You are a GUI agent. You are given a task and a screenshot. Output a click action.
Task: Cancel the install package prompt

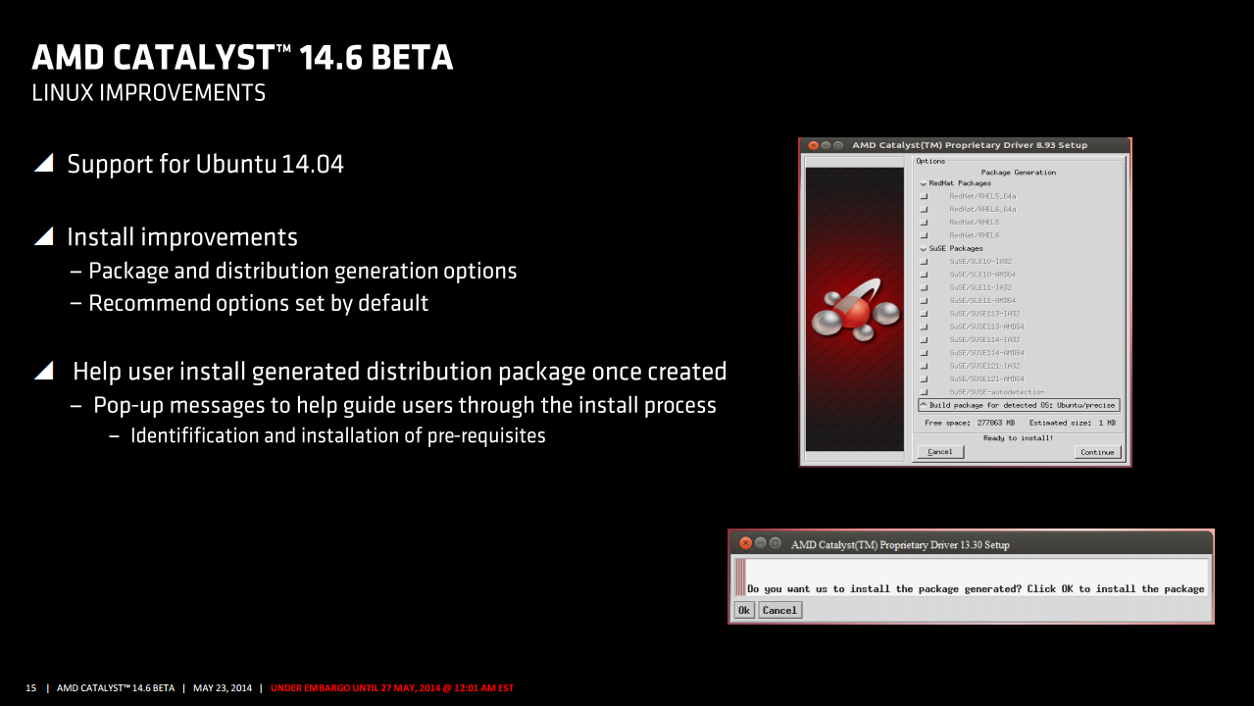pos(779,610)
